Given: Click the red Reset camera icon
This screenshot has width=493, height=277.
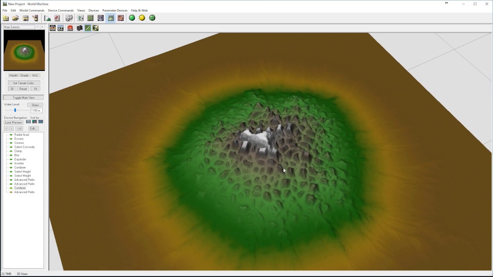Looking at the screenshot, I should click(x=70, y=28).
